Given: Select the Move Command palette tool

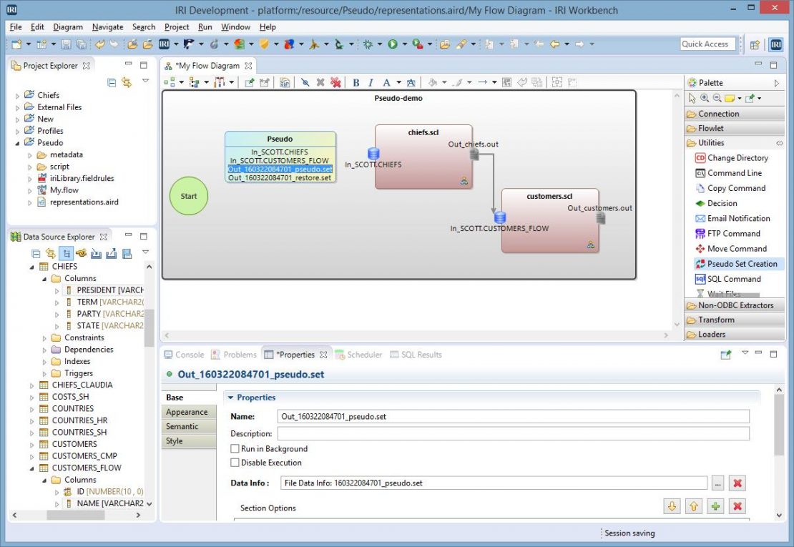Looking at the screenshot, I should click(x=731, y=249).
